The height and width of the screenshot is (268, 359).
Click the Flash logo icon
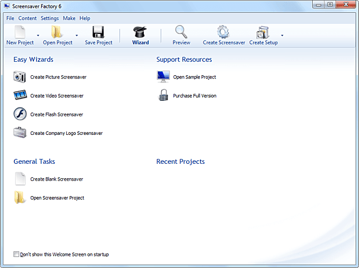[20, 114]
